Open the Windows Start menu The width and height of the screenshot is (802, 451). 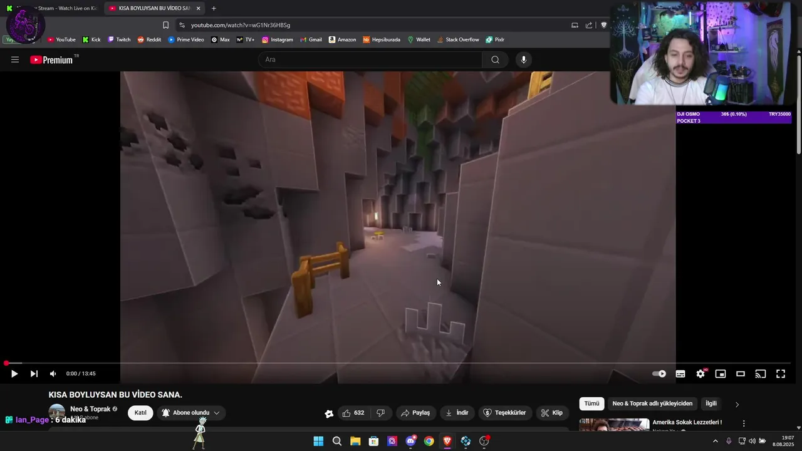(x=318, y=441)
